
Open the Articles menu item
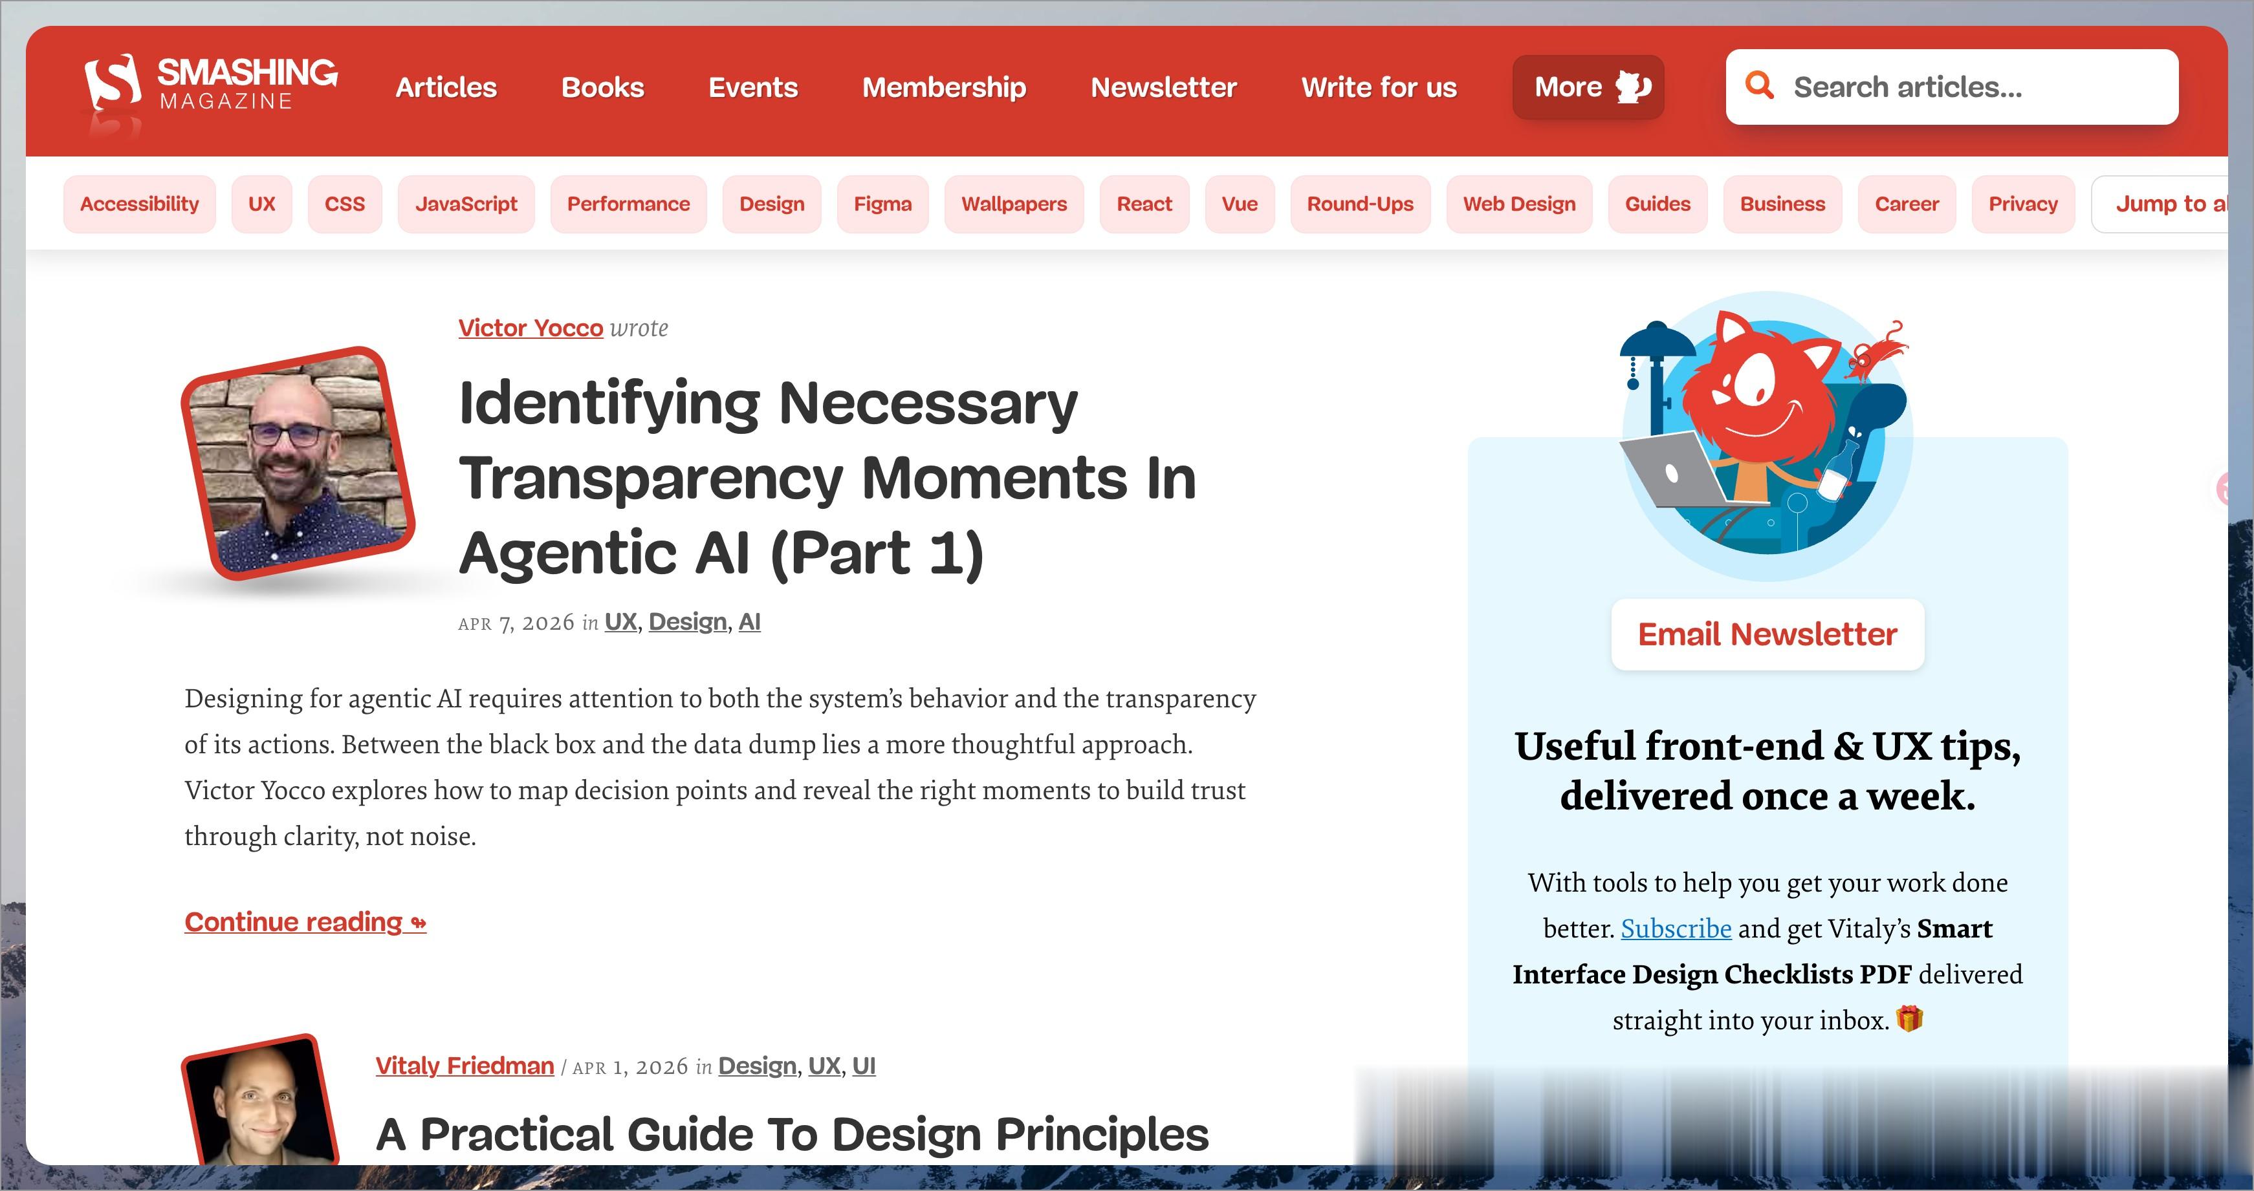(x=446, y=87)
